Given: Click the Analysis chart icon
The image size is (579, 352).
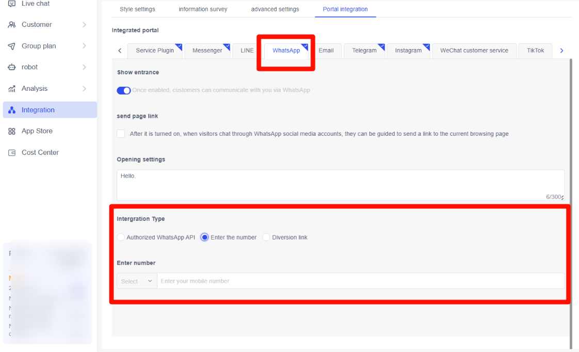Looking at the screenshot, I should [12, 89].
